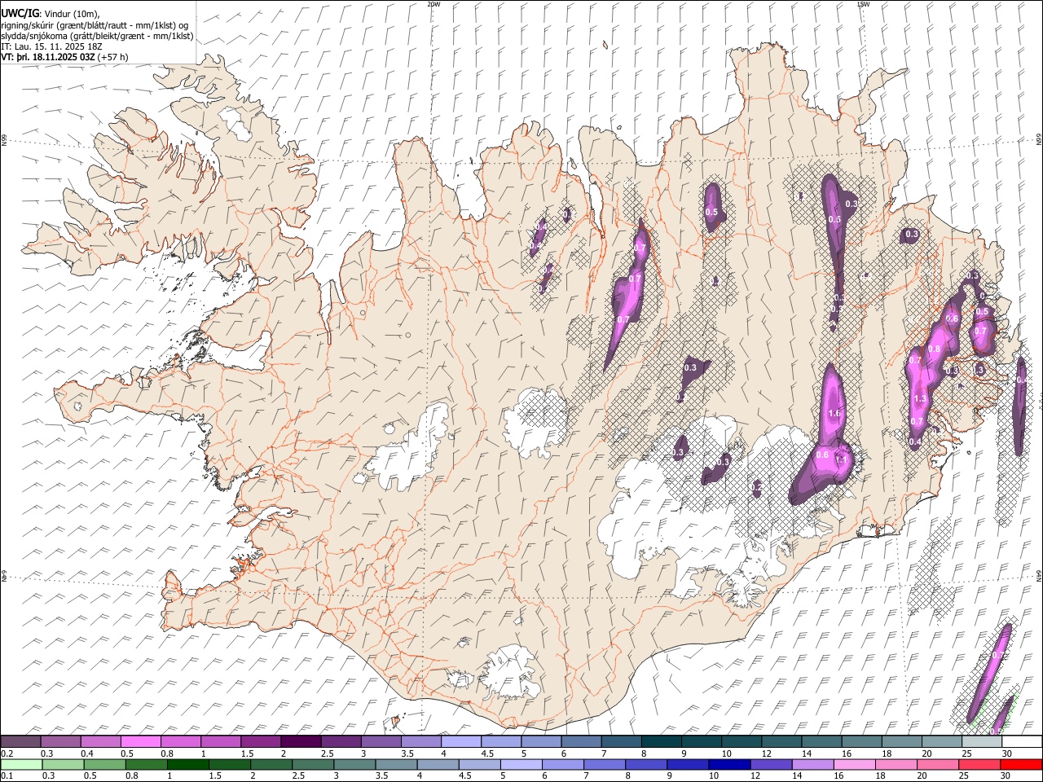Click the 4 swatch in the lower legend row
Image resolution: width=1043 pixels, height=782 pixels.
(x=438, y=765)
